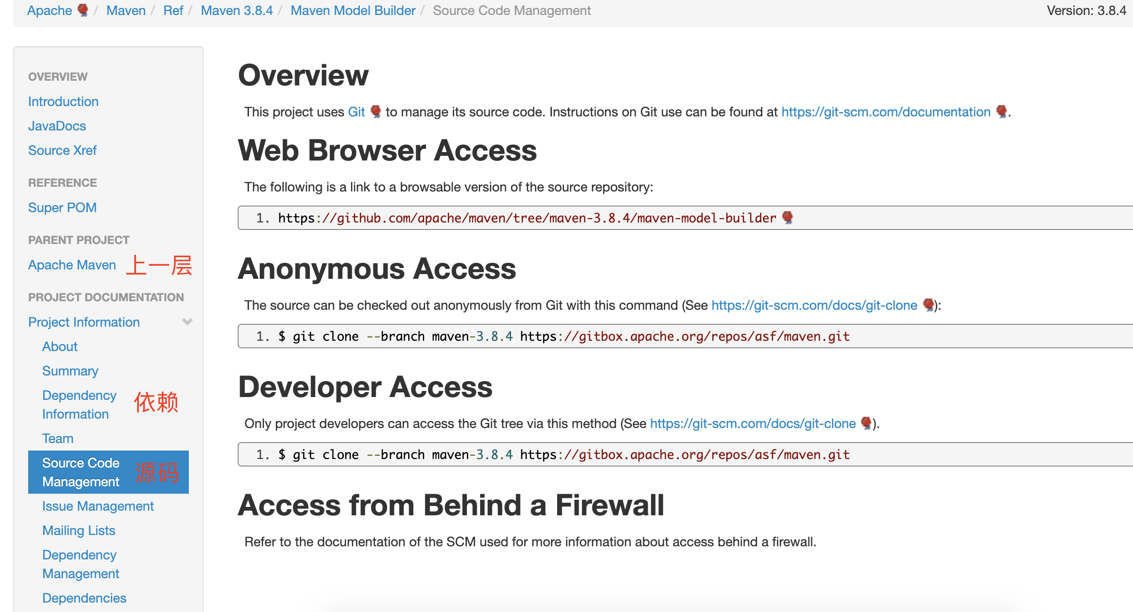
Task: Open the Team sidebar link
Action: 58,438
